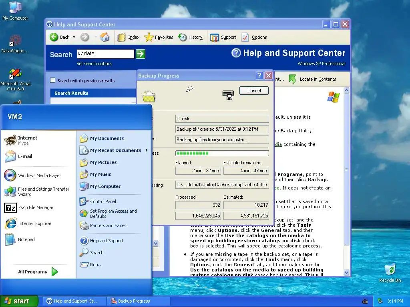Go to Help and Support Home icon

[105, 37]
